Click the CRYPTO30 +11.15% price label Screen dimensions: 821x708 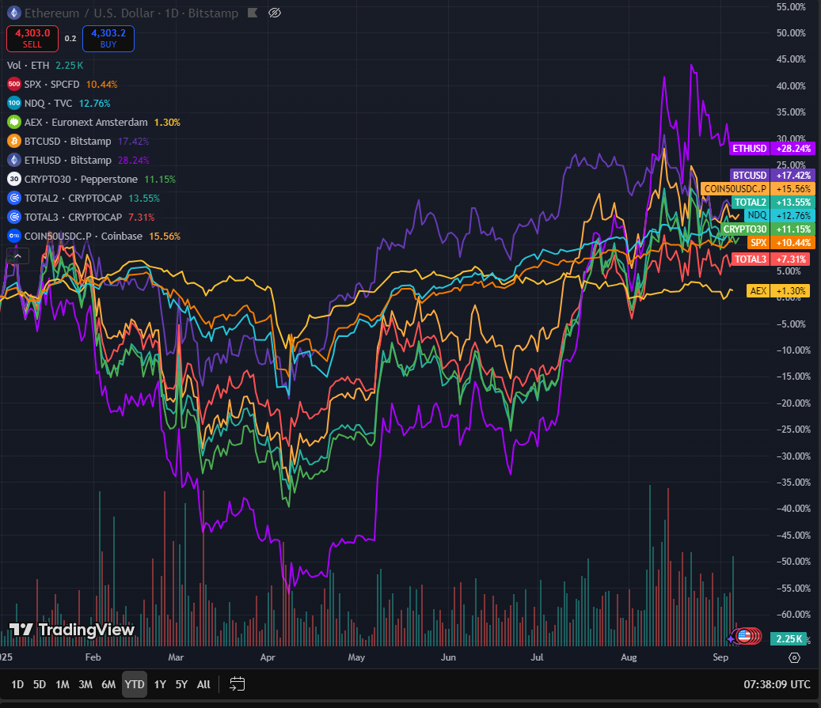(768, 229)
